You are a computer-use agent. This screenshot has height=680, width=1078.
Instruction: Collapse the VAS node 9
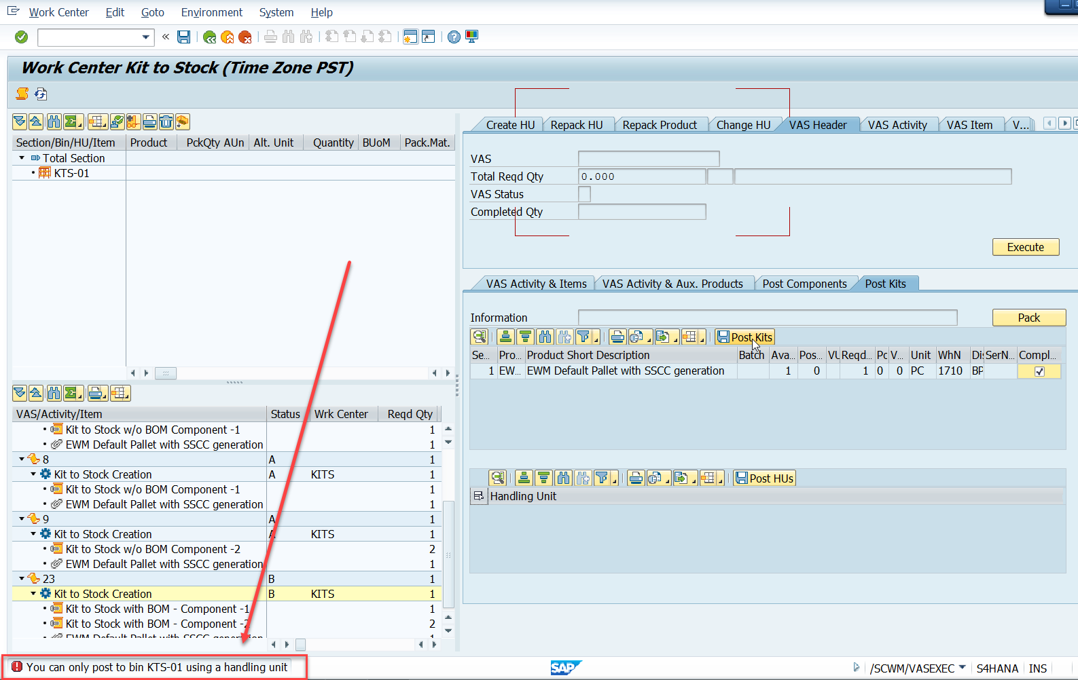click(x=22, y=519)
